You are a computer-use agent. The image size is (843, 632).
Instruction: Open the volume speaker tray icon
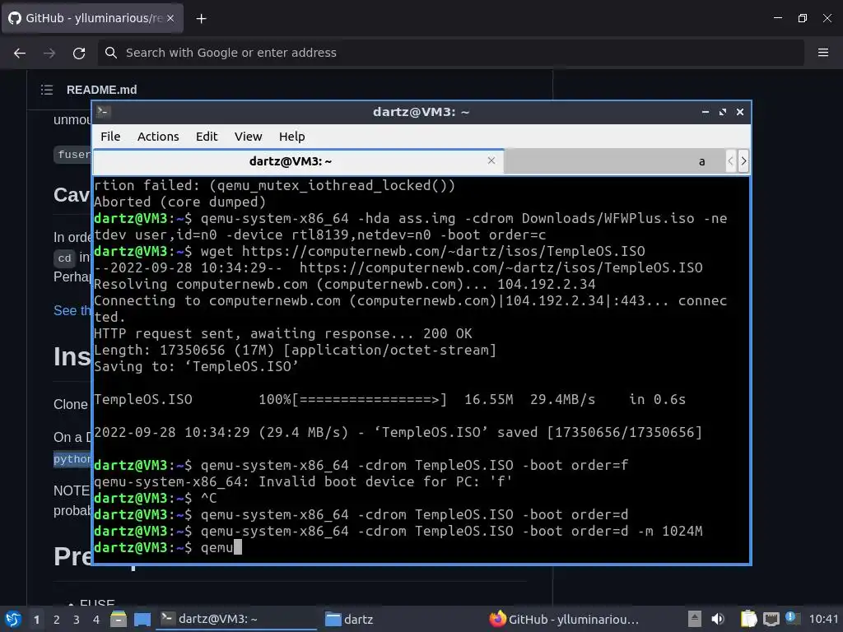718,619
